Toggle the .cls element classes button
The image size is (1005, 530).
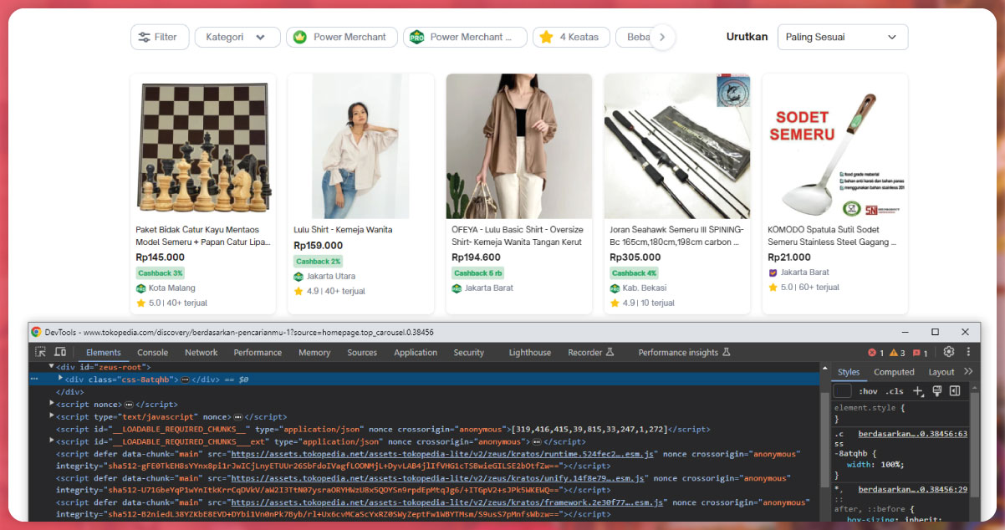pyautogui.click(x=895, y=391)
